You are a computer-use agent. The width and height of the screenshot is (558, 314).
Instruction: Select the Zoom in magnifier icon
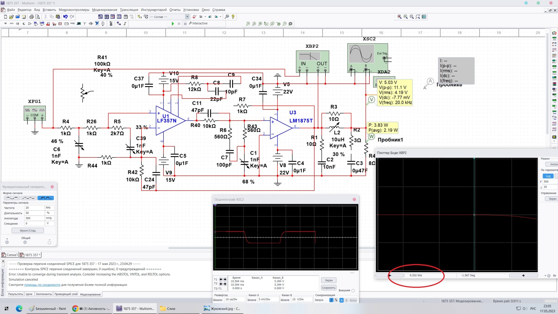coord(399,17)
